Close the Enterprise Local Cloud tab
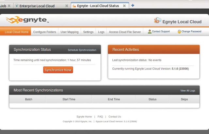This screenshot has height=134, width=209. [x=67, y=6]
